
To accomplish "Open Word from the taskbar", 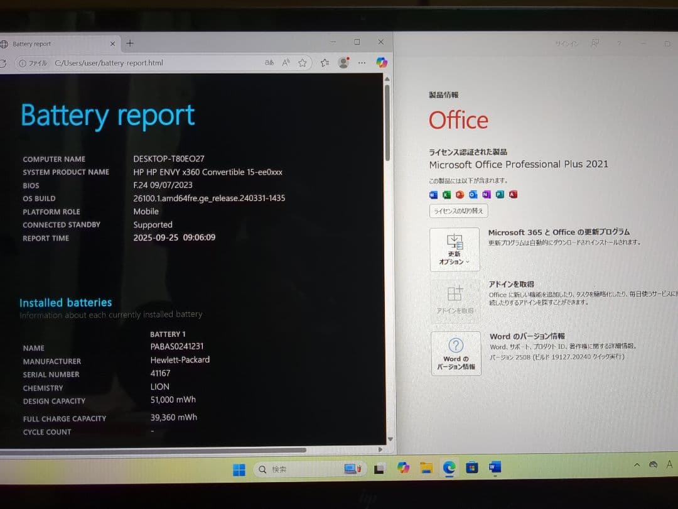I will tap(495, 468).
